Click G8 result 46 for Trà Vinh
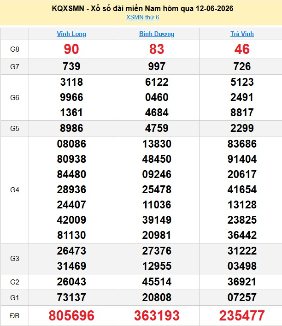282x326 pixels. 242,49
